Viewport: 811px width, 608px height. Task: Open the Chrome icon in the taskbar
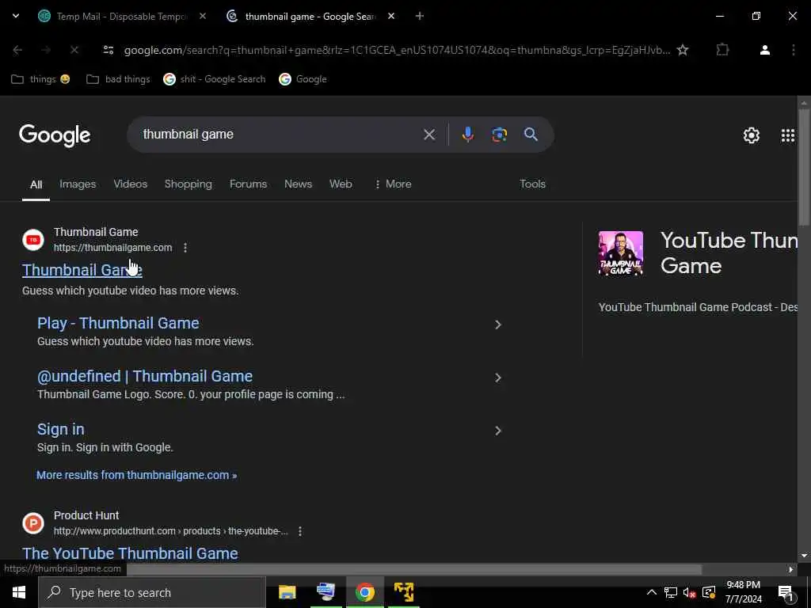click(364, 592)
